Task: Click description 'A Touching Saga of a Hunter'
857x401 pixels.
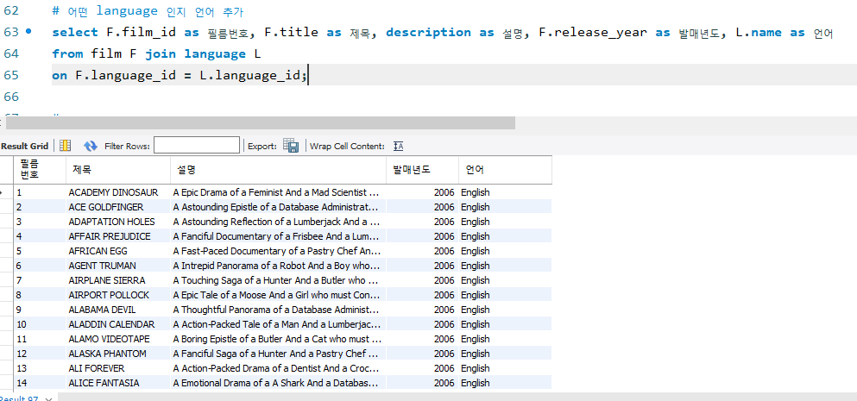Action: (x=276, y=280)
